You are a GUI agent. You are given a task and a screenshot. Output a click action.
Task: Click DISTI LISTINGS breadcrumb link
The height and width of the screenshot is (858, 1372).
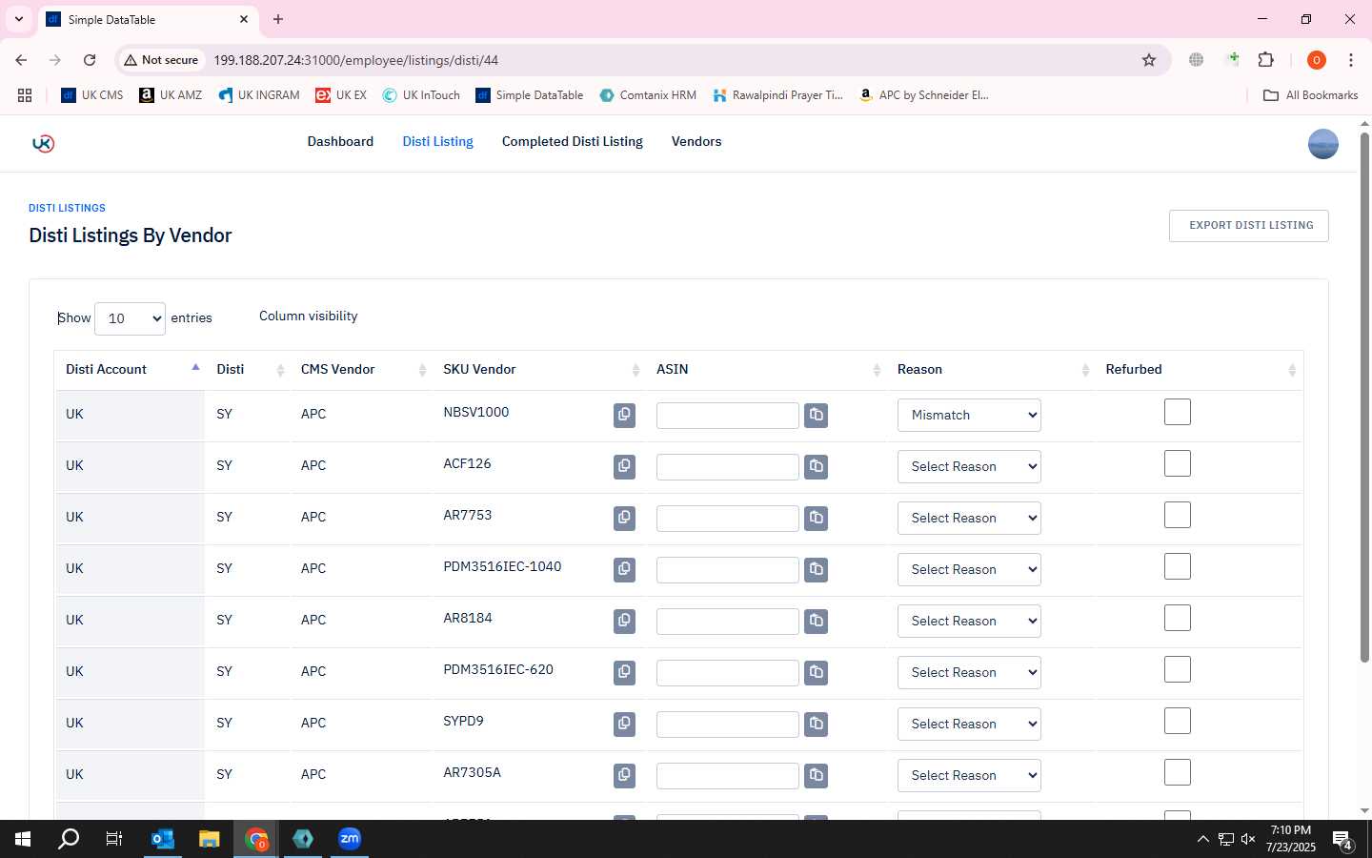point(67,208)
